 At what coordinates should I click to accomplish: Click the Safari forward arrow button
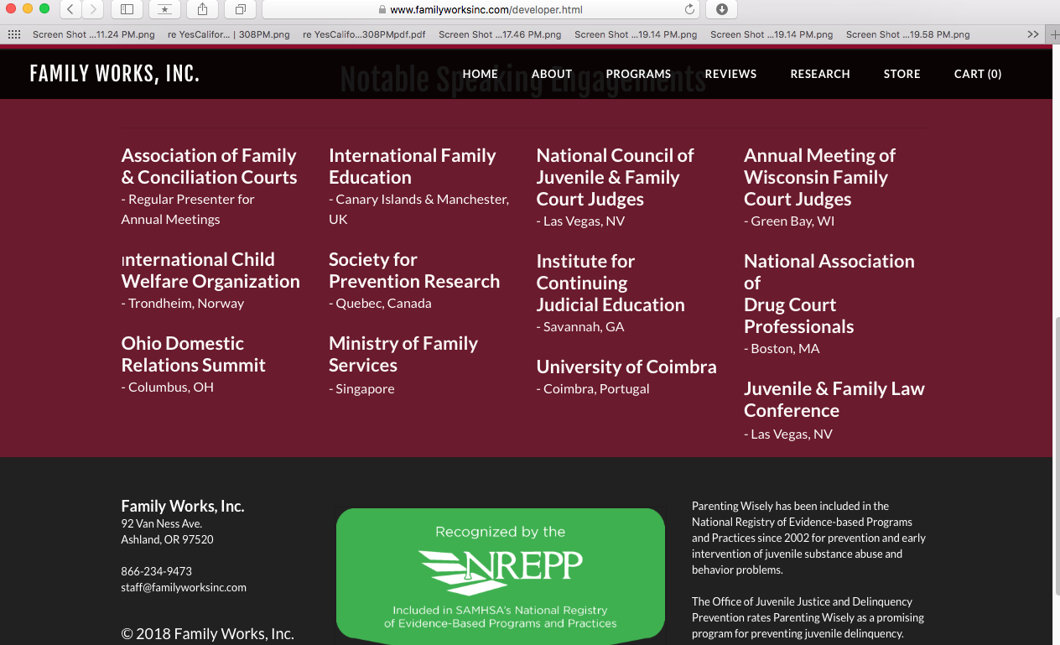coord(92,9)
